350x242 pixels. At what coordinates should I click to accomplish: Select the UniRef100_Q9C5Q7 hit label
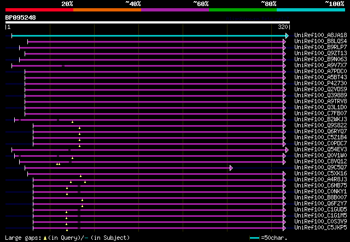(x=320, y=168)
